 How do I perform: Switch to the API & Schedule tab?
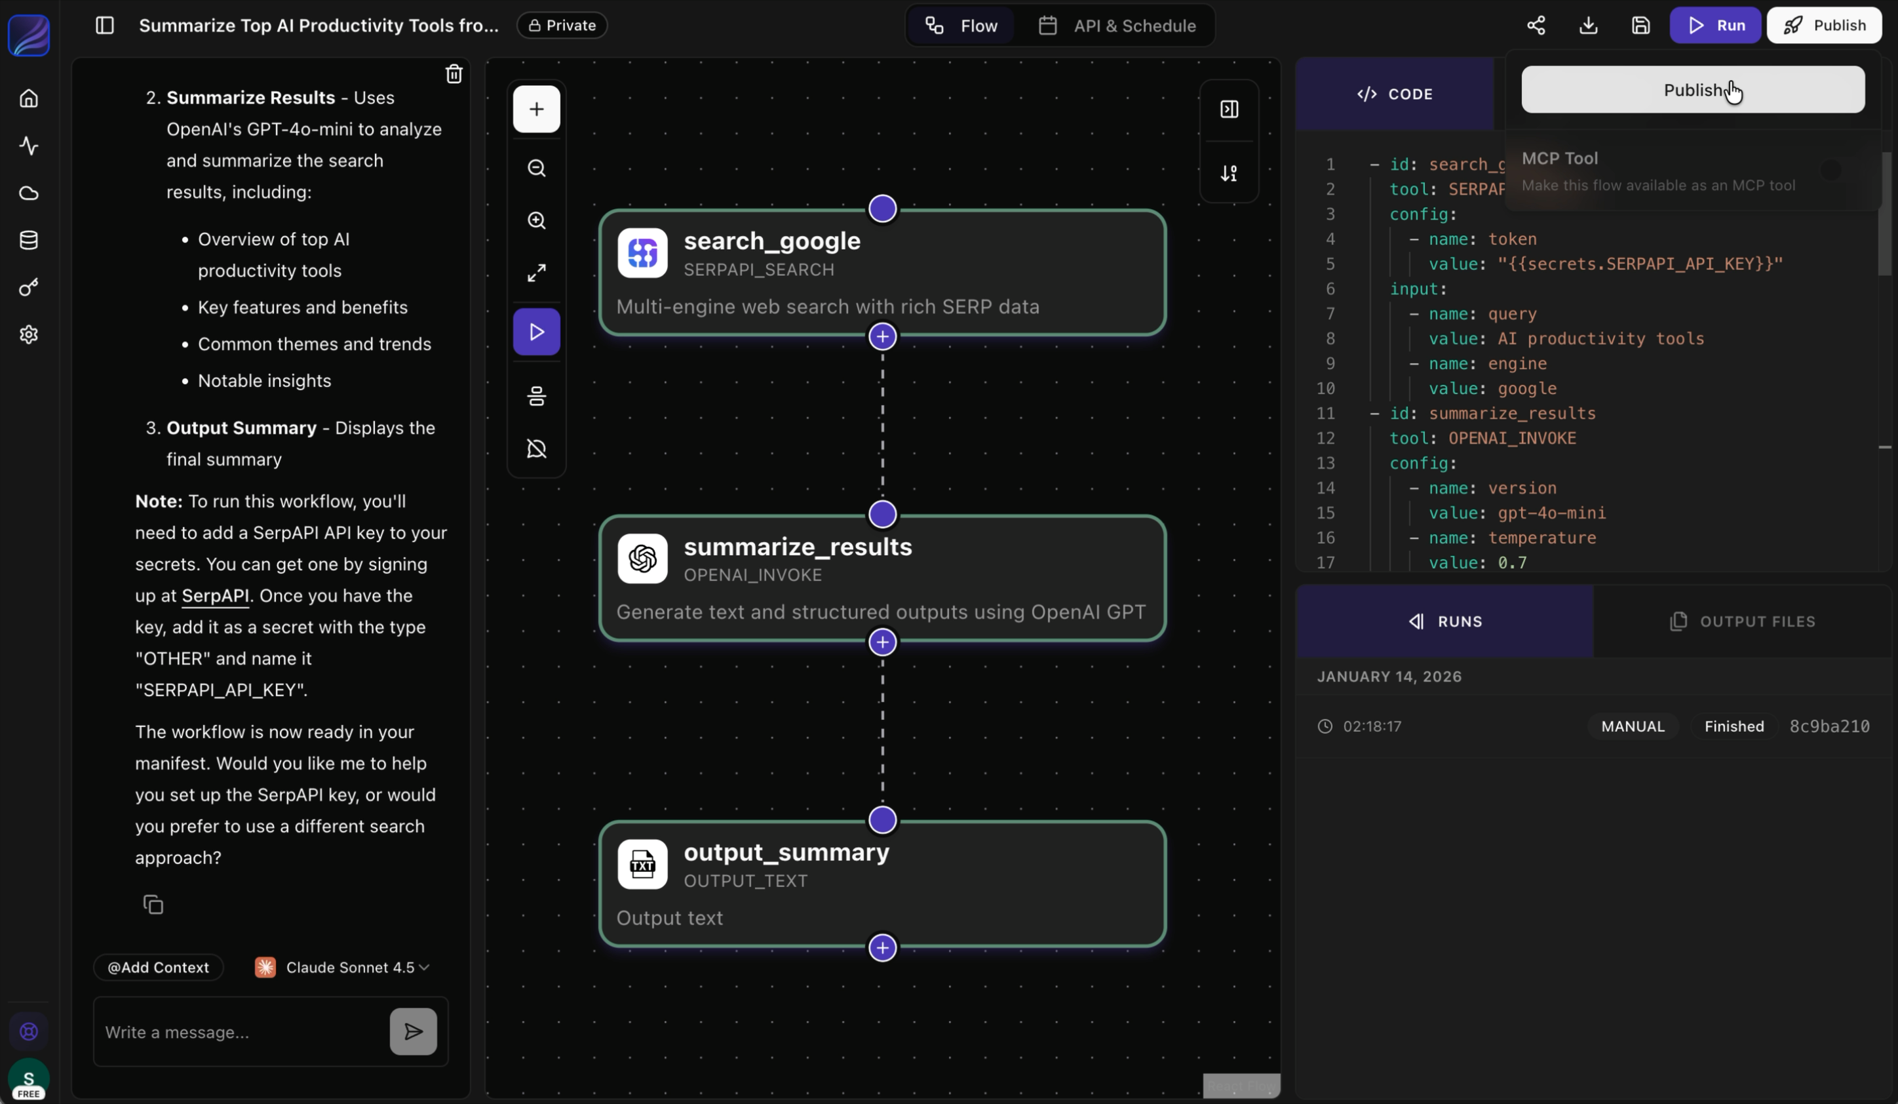[x=1117, y=26]
